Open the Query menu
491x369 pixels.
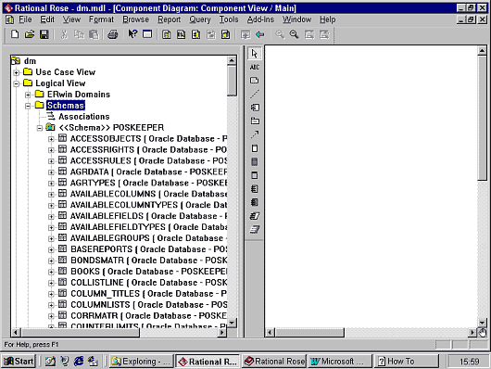pos(200,19)
